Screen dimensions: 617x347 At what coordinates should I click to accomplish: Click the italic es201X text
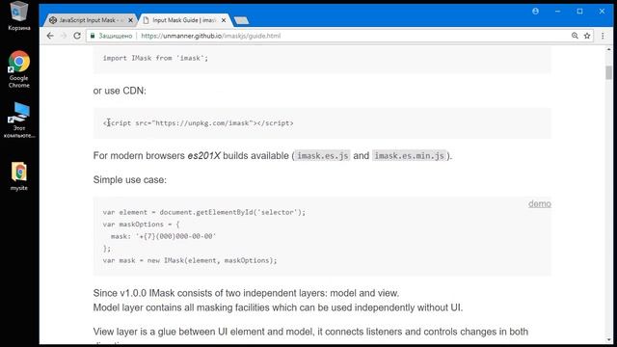click(203, 156)
